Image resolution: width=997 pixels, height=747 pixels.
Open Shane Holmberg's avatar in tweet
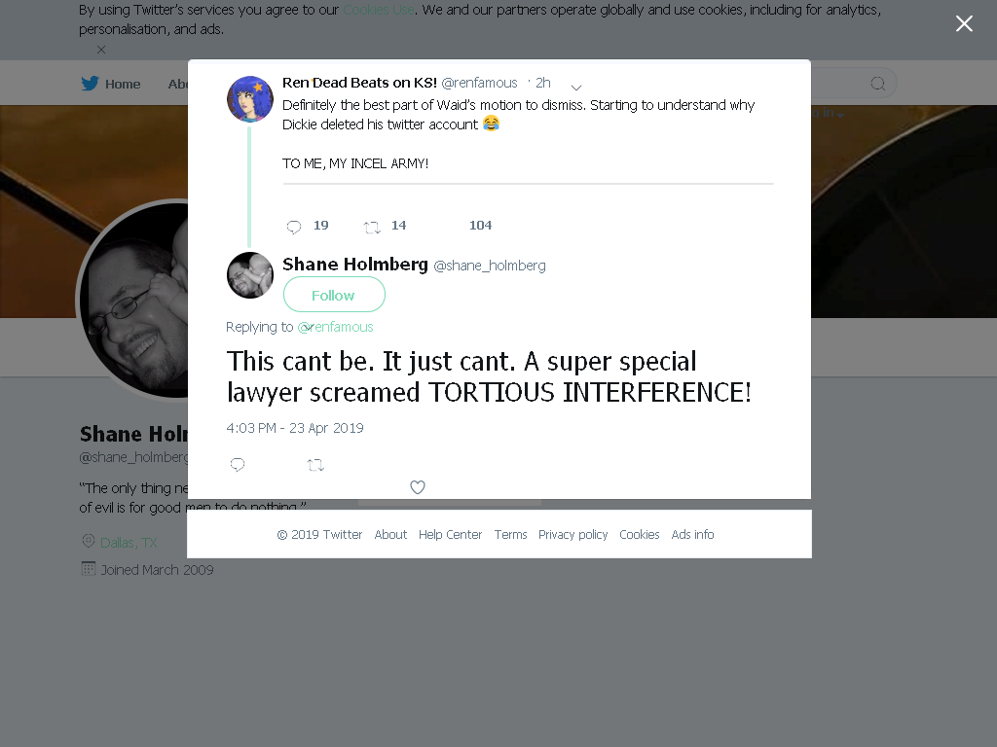click(250, 275)
